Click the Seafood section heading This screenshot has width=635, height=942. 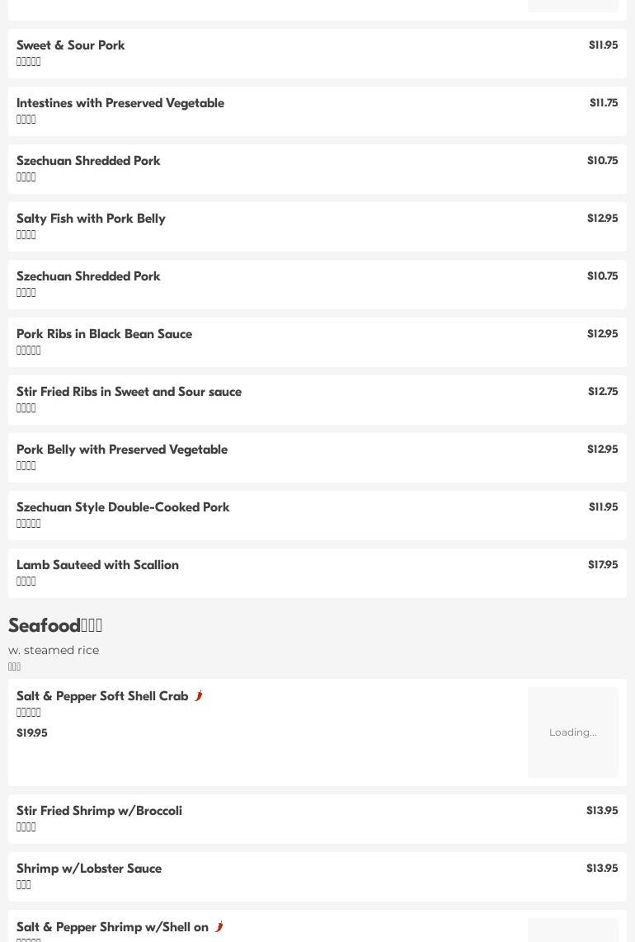coord(55,625)
